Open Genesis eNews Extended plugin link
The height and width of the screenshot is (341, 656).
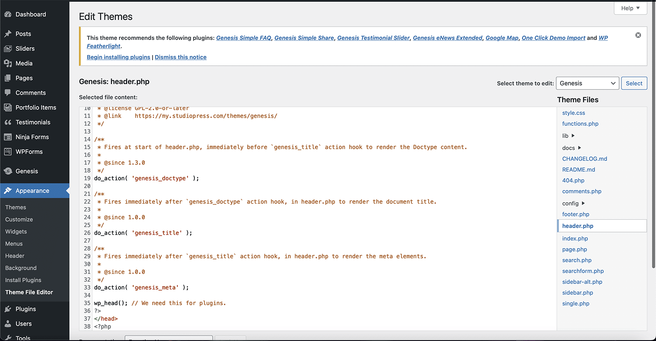point(448,38)
